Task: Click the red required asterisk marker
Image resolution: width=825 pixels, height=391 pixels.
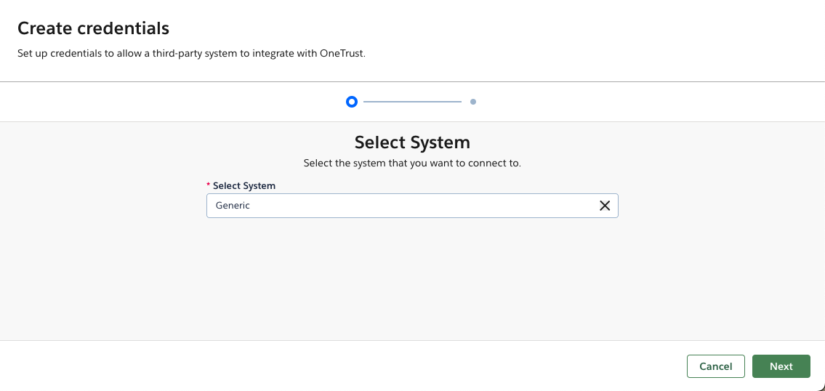Action: [x=209, y=186]
